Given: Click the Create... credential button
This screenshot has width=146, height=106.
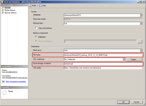Looking at the screenshot, I should [134, 59].
